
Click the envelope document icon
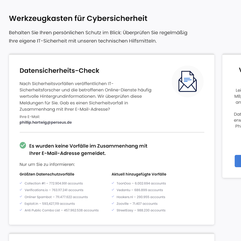pos(188,81)
